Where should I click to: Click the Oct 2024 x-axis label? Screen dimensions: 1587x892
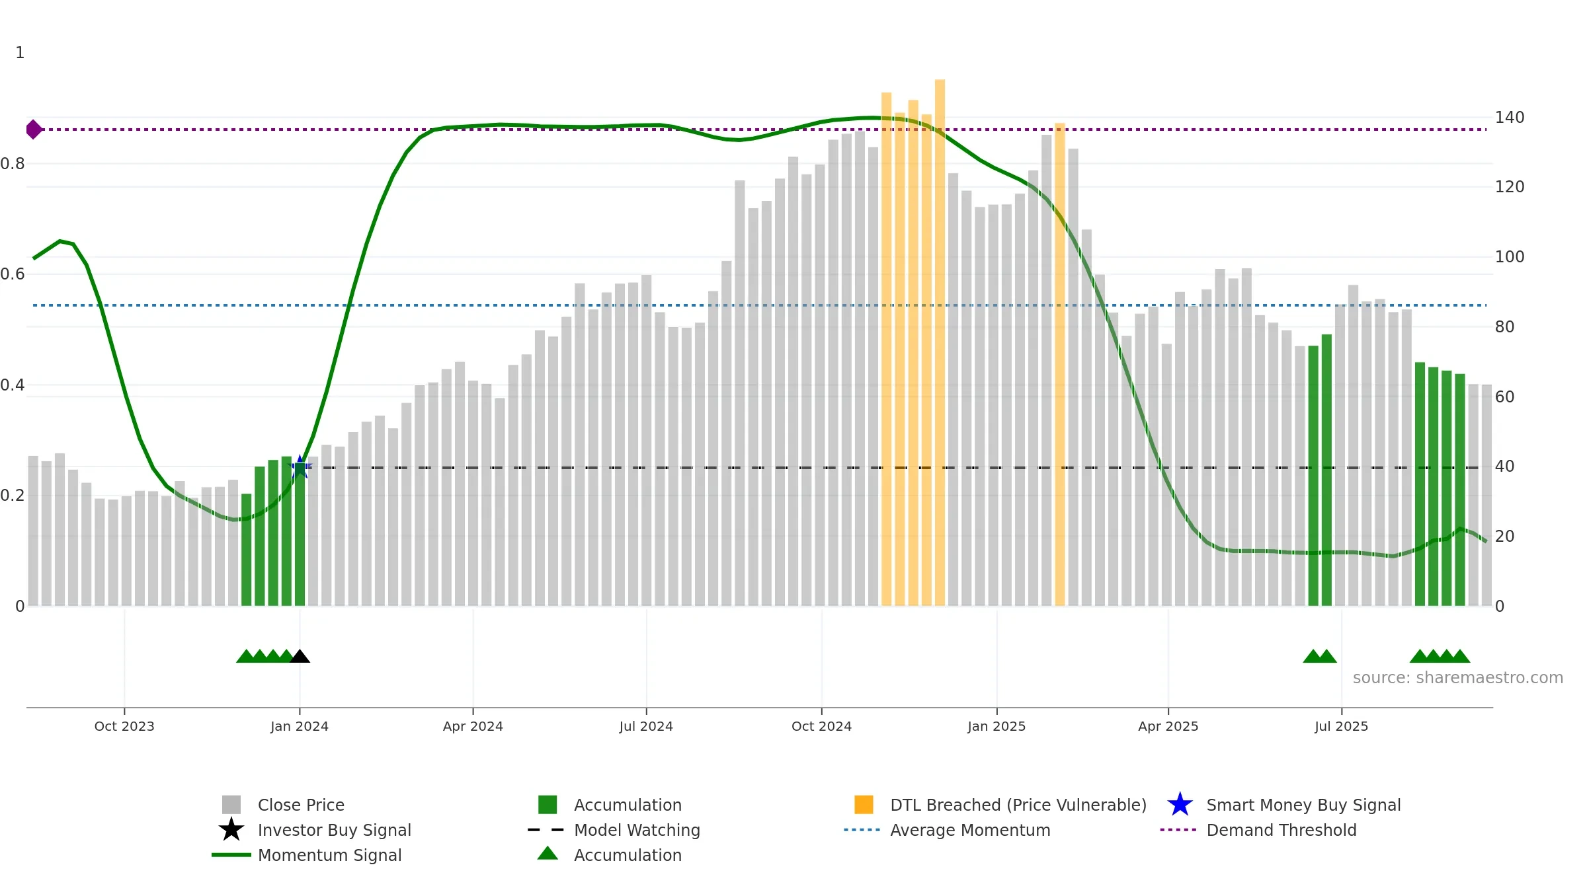pyautogui.click(x=821, y=726)
